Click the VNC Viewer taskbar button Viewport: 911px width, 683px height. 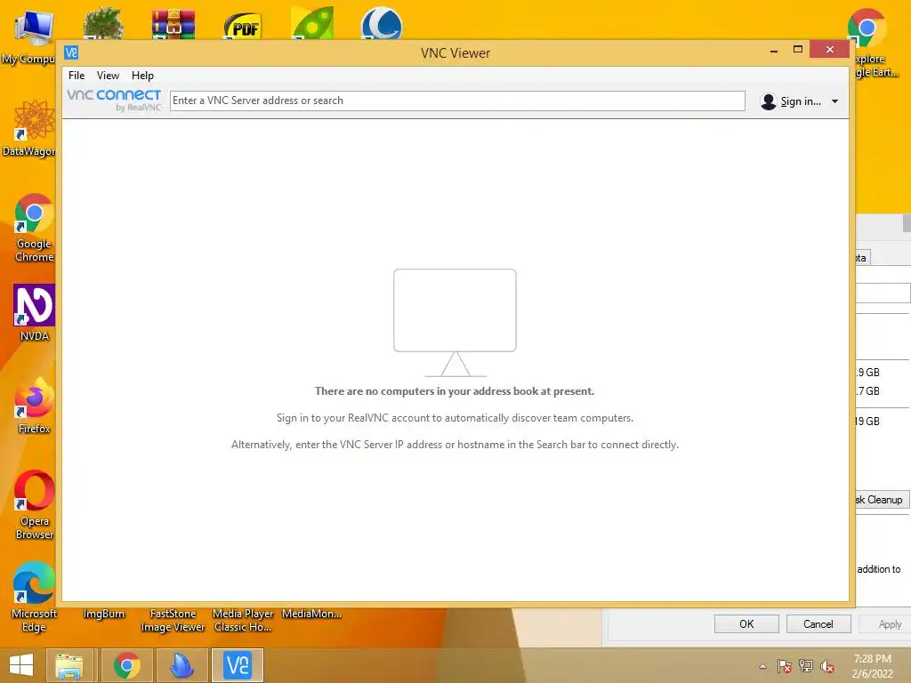tap(237, 665)
